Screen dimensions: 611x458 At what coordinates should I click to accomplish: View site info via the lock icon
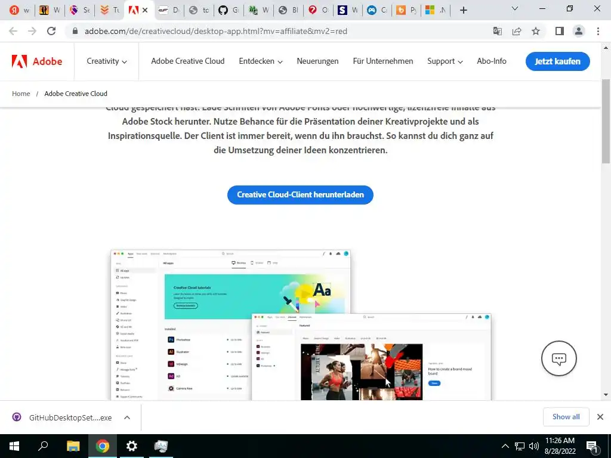pos(75,31)
